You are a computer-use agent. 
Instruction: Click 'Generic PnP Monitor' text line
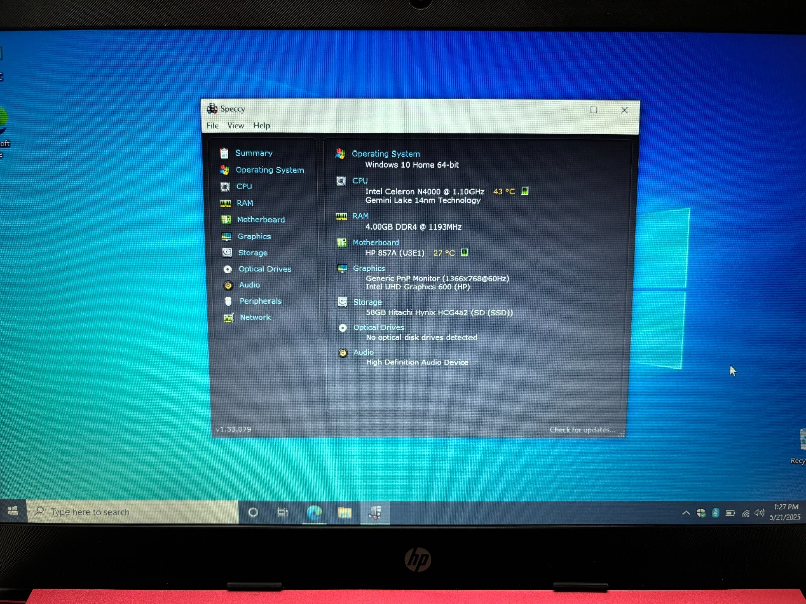(x=437, y=278)
